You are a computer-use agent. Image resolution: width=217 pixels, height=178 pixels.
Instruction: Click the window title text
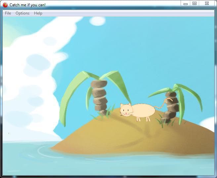[27, 5]
